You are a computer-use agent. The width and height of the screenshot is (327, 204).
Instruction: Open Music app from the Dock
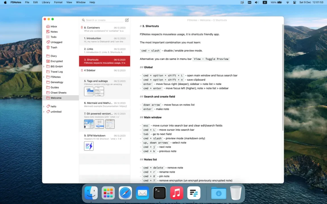tap(177, 193)
